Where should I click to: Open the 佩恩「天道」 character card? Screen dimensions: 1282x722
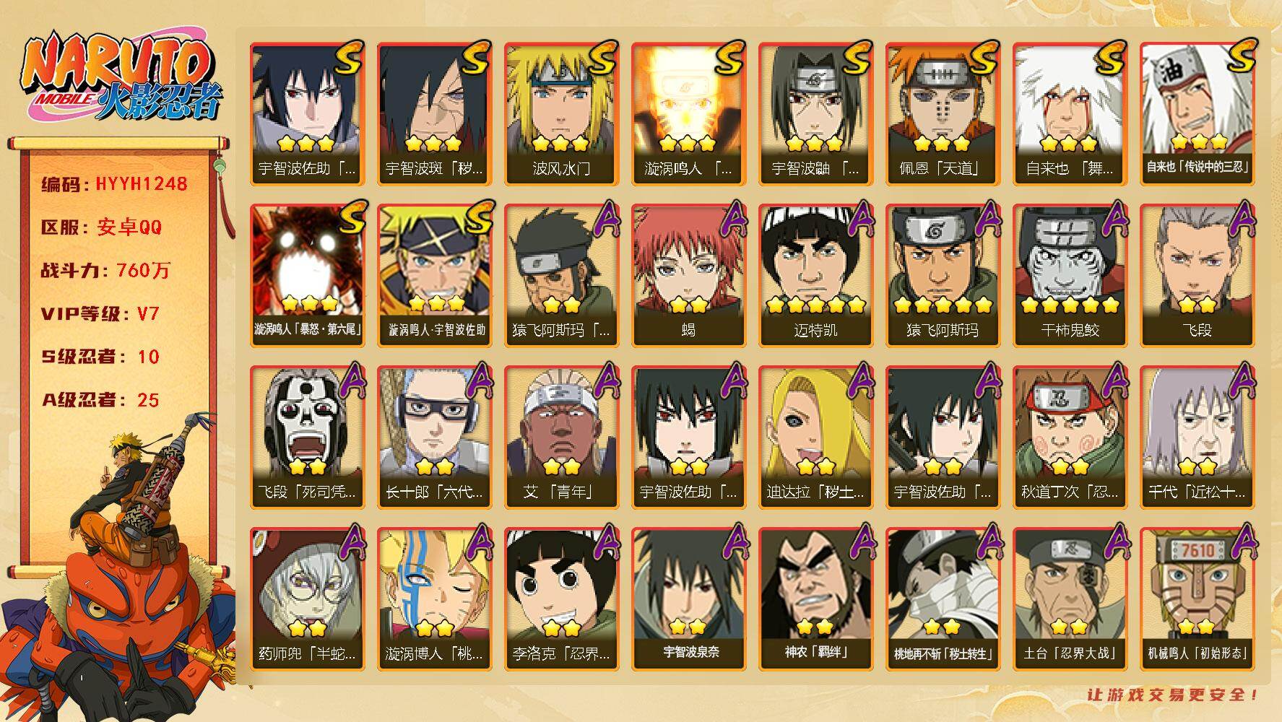click(943, 114)
